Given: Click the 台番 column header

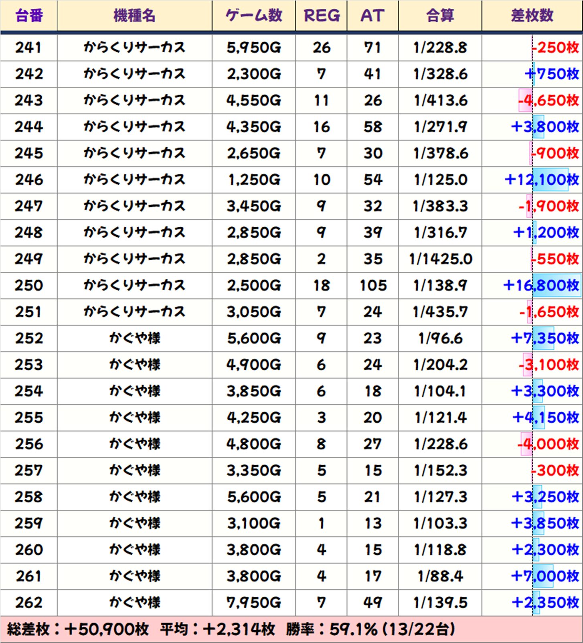Looking at the screenshot, I should pyautogui.click(x=29, y=16).
